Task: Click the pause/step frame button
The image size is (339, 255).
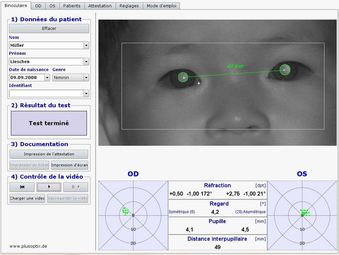Action: point(76,187)
